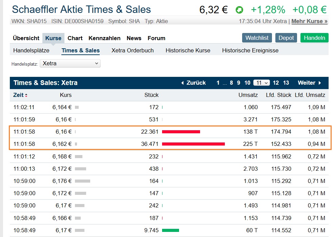Switch to the Chart tab
This screenshot has width=333, height=237.
[x=75, y=38]
